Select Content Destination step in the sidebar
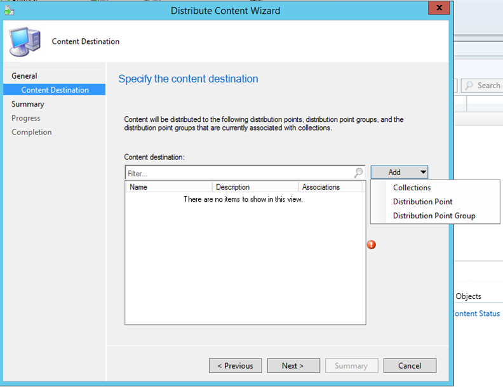The image size is (503, 387). [55, 89]
